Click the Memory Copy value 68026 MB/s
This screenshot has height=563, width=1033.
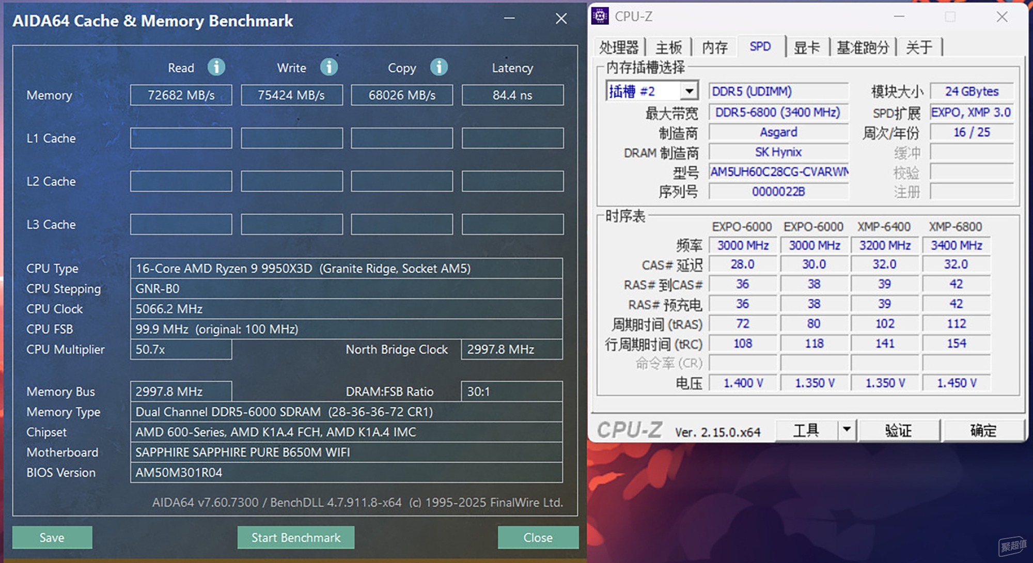(402, 95)
